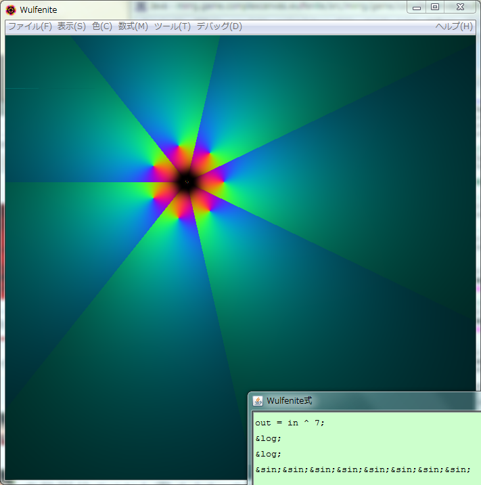Place cursor on the first &log; line
Image resolution: width=481 pixels, height=485 pixels.
pyautogui.click(x=269, y=438)
